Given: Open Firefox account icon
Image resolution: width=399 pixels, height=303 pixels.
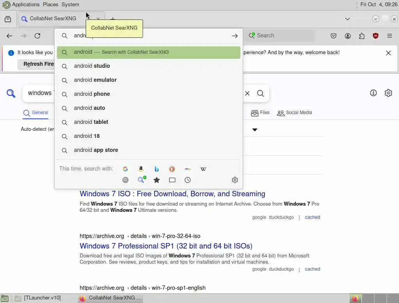Looking at the screenshot, I should tap(348, 36).
